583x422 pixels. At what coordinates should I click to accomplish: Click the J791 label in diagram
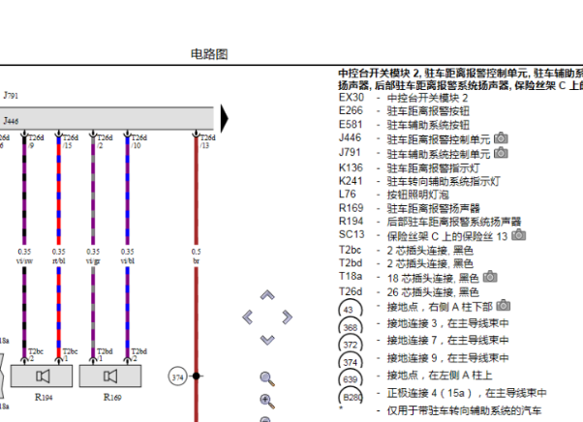[11, 96]
